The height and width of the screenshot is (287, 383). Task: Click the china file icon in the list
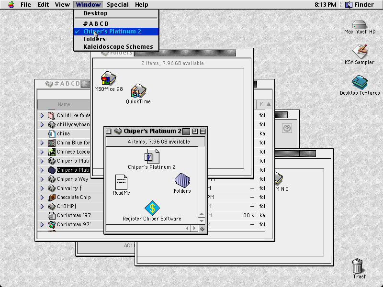click(51, 133)
